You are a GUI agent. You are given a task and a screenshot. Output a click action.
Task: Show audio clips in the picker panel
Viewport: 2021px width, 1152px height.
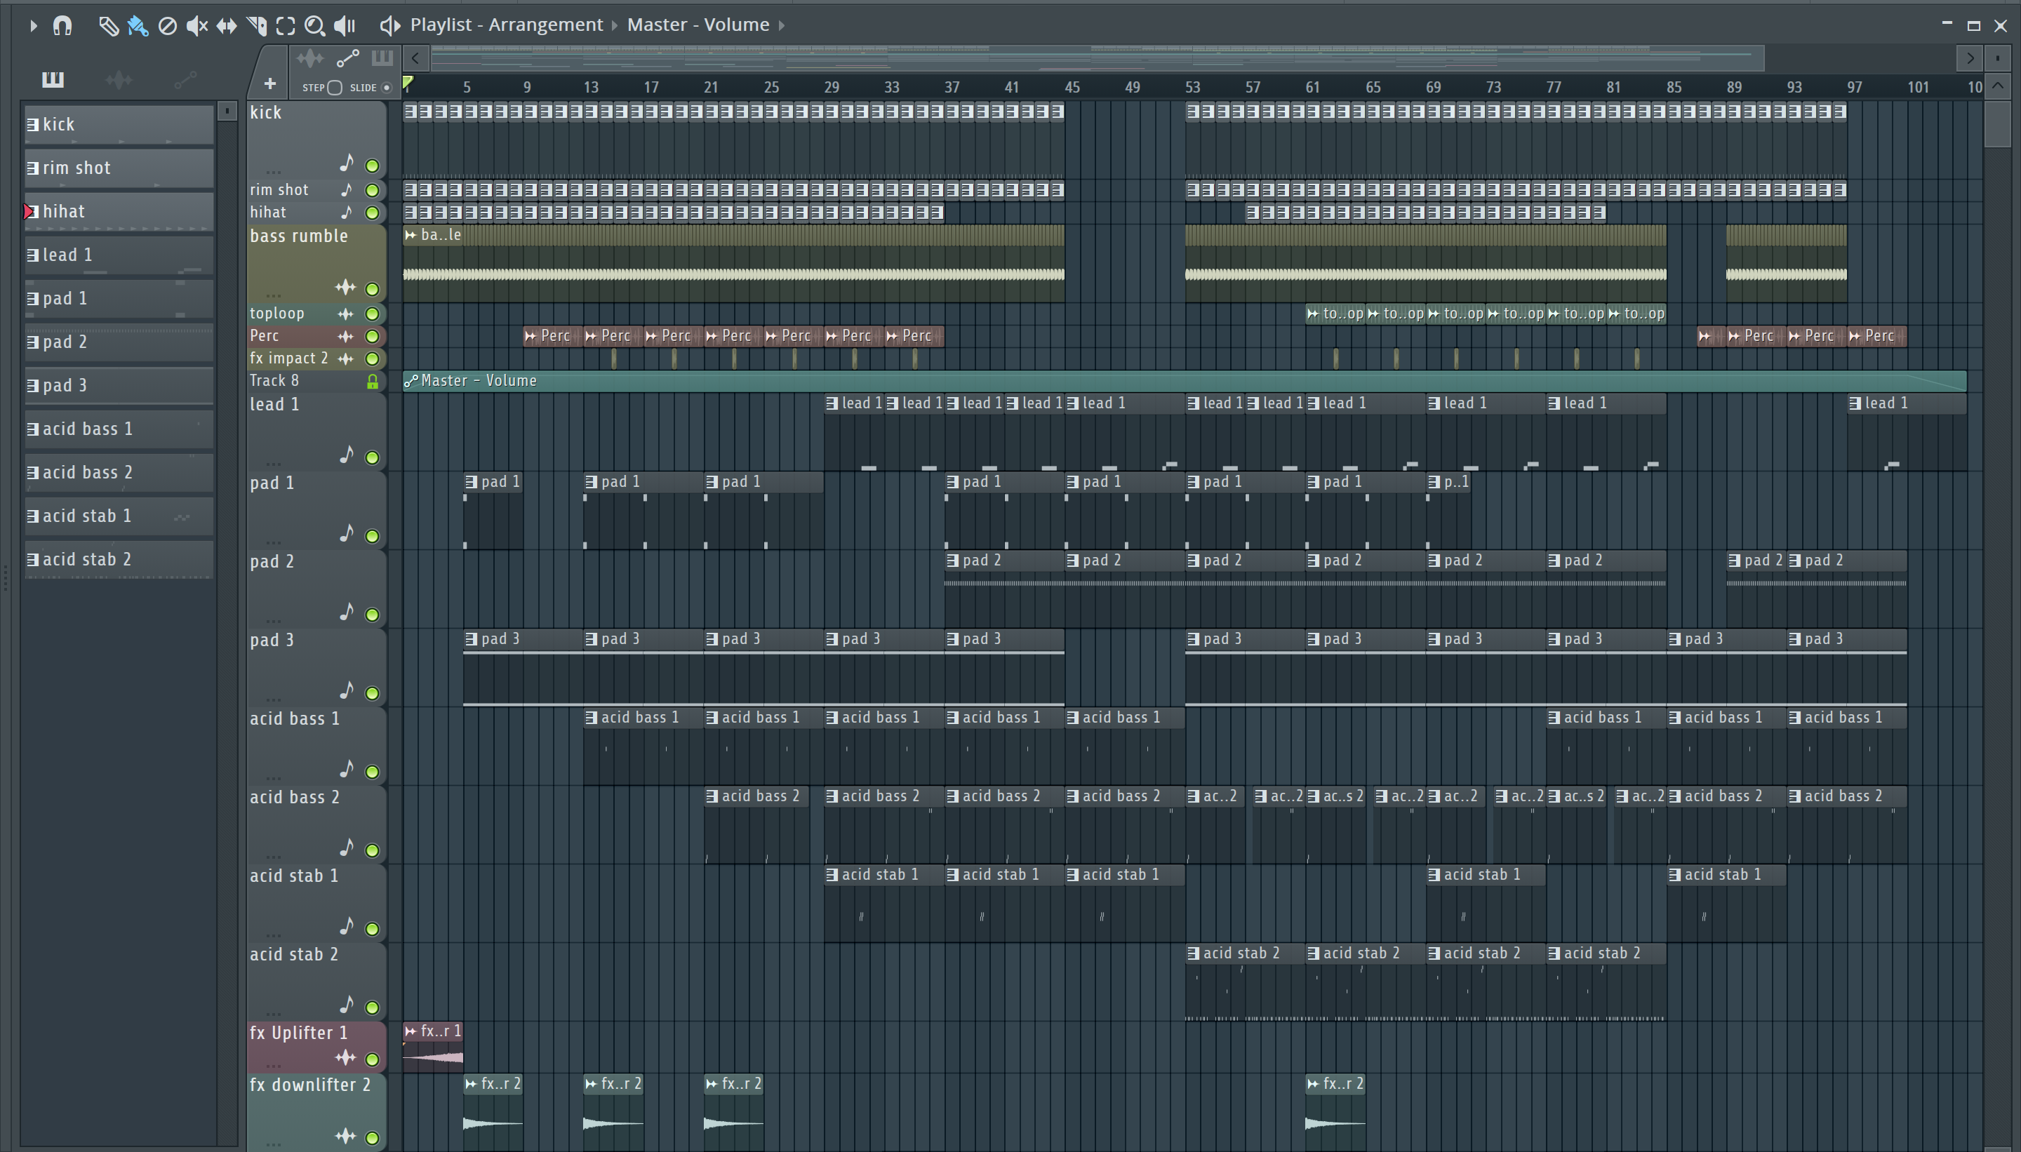coord(119,79)
